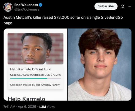This screenshot has width=135, height=111.
Task: Select the tweet text about GiveSendGo page
Action: [x=63, y=20]
